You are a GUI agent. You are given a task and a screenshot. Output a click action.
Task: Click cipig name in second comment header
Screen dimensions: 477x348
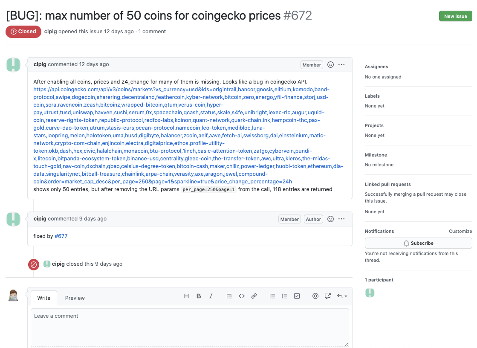(x=40, y=219)
